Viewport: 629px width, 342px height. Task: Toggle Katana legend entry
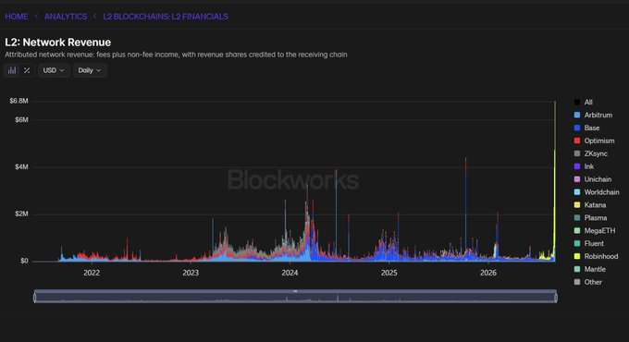point(590,205)
